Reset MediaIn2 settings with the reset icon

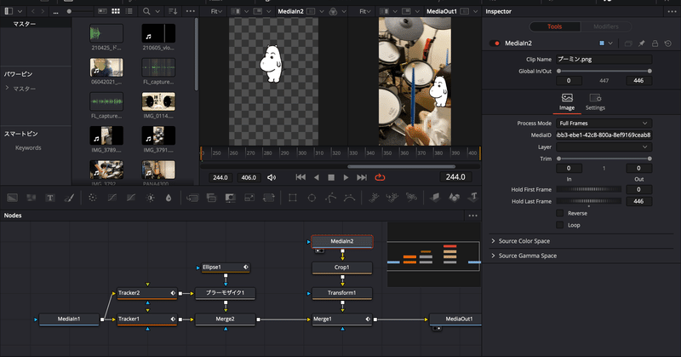pos(668,43)
